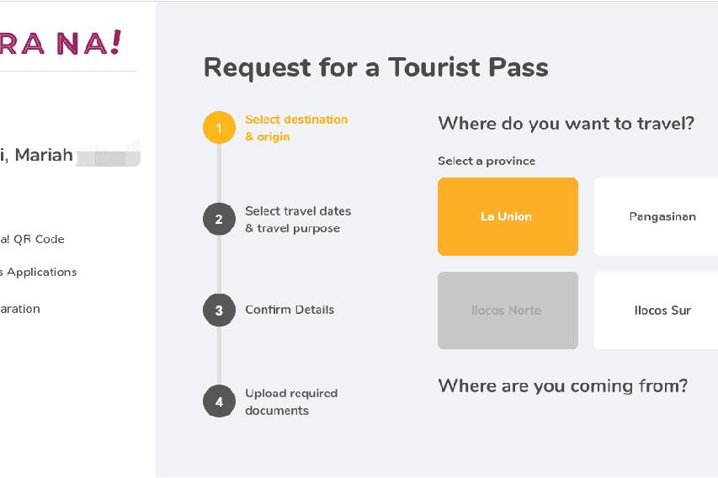Click the pink logo at top left
The width and height of the screenshot is (718, 478).
61,43
